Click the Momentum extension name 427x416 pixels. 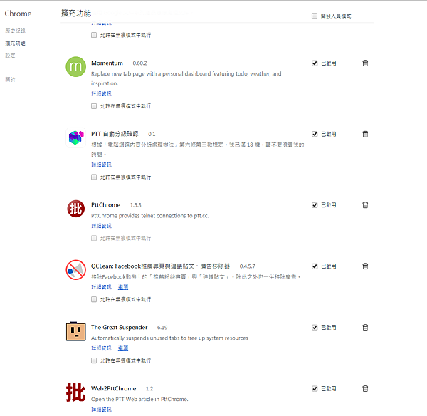pyautogui.click(x=107, y=63)
